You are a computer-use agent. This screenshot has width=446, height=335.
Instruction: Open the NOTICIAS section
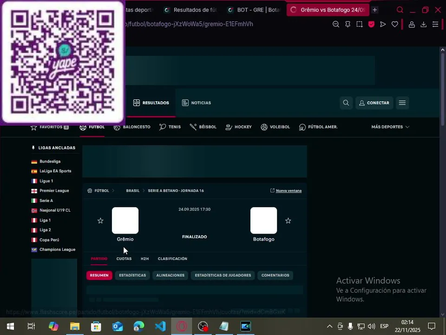tap(197, 103)
